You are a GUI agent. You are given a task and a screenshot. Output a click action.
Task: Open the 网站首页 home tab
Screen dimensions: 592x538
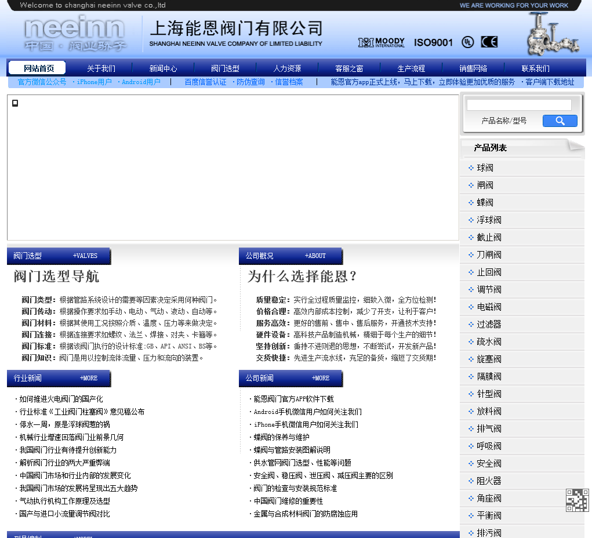pyautogui.click(x=37, y=68)
